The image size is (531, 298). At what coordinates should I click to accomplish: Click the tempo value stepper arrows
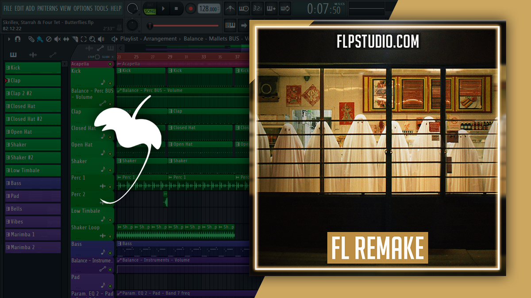point(219,8)
